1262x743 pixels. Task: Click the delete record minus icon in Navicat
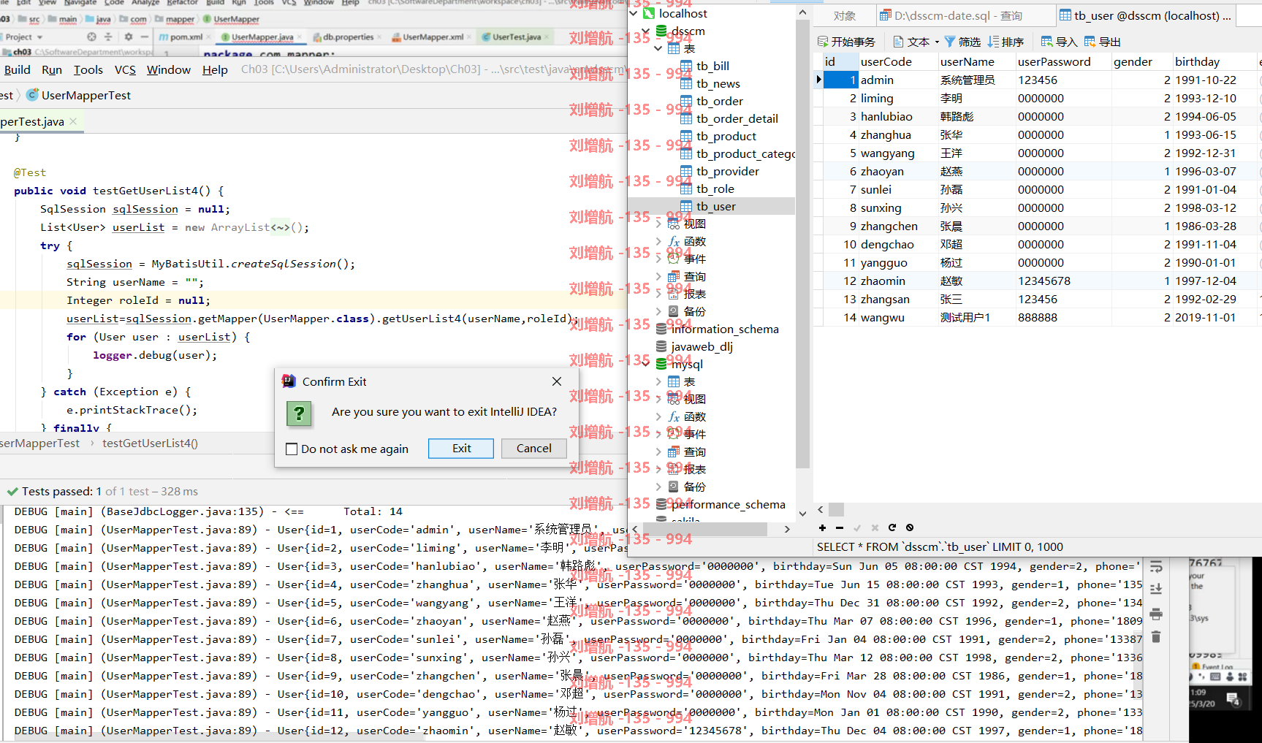(x=840, y=527)
